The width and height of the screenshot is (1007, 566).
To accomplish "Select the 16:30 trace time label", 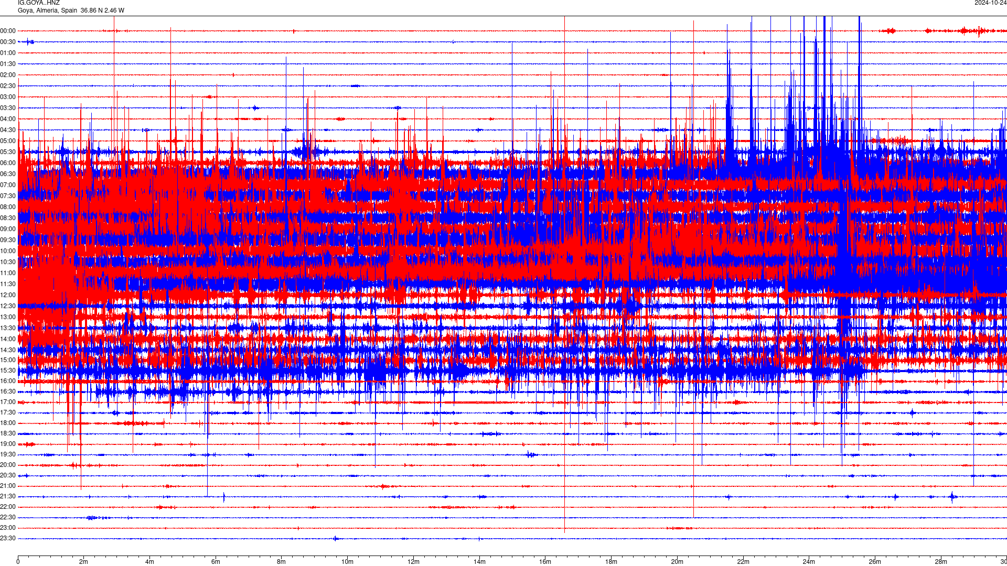I will click(8, 391).
